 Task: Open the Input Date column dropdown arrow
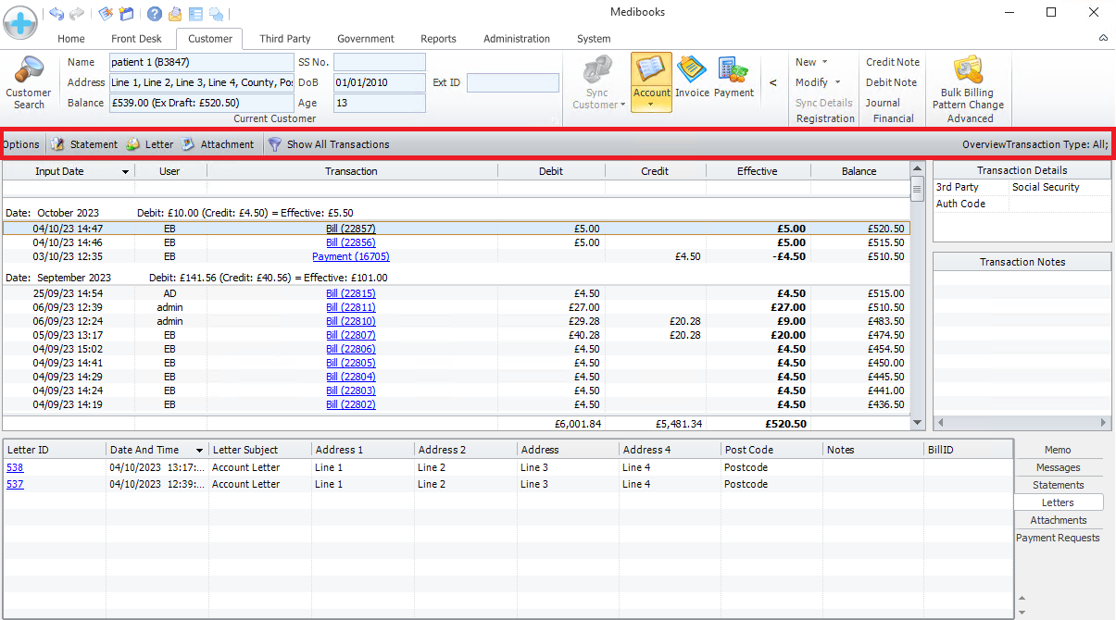click(125, 172)
